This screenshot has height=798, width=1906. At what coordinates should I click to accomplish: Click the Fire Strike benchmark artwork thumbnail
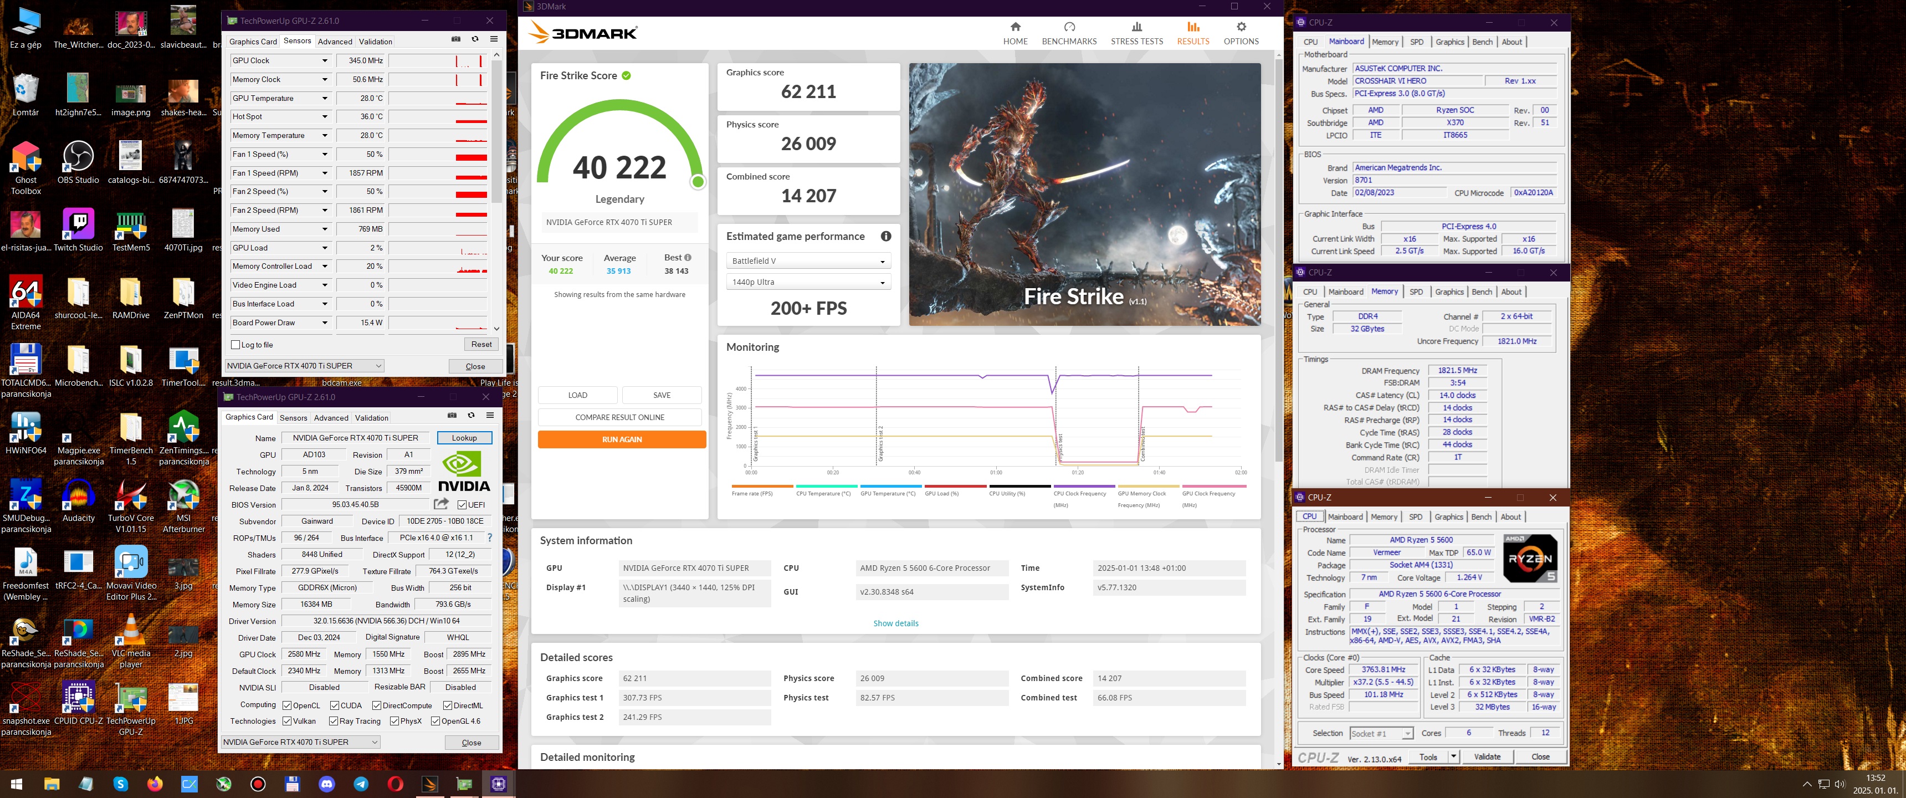(1085, 194)
